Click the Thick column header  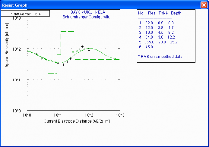click(163, 13)
